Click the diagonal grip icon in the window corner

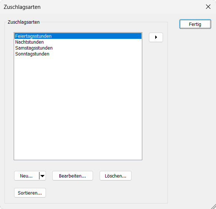coord(213,206)
